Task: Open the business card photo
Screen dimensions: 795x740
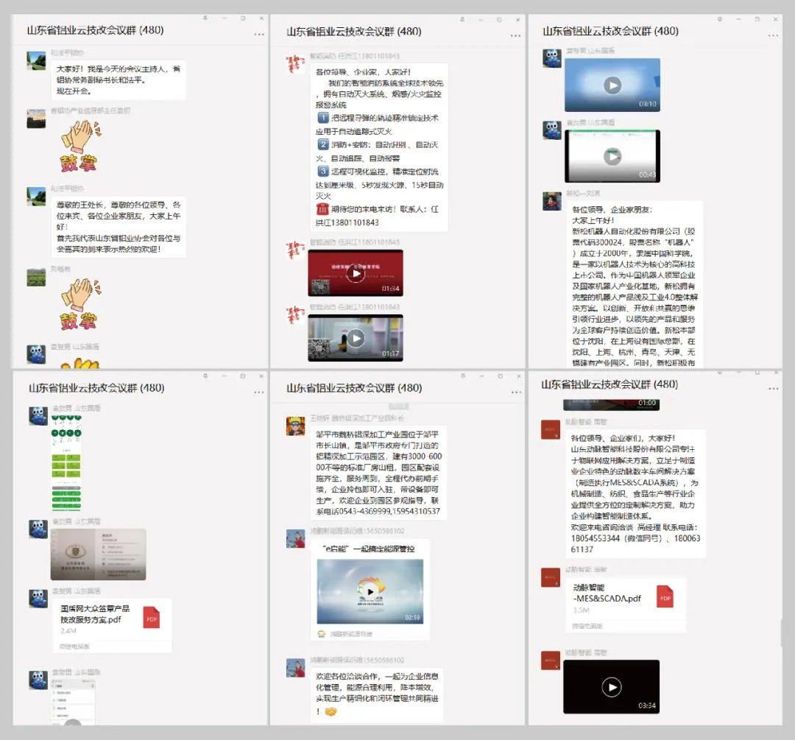Action: click(99, 554)
